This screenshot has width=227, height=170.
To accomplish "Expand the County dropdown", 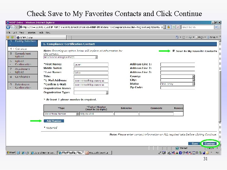I will pos(193,76).
